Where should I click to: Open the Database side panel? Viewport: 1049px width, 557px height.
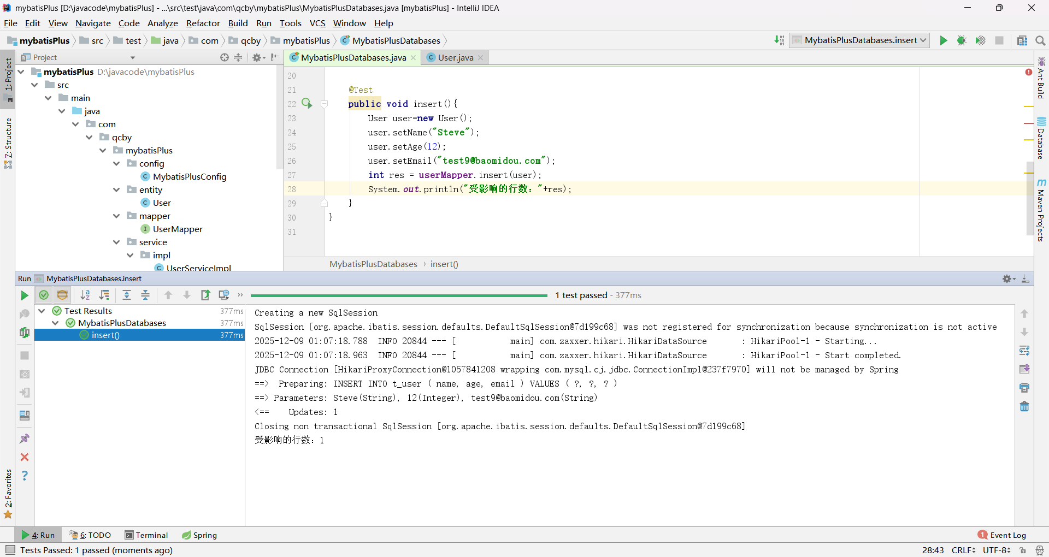pos(1041,138)
